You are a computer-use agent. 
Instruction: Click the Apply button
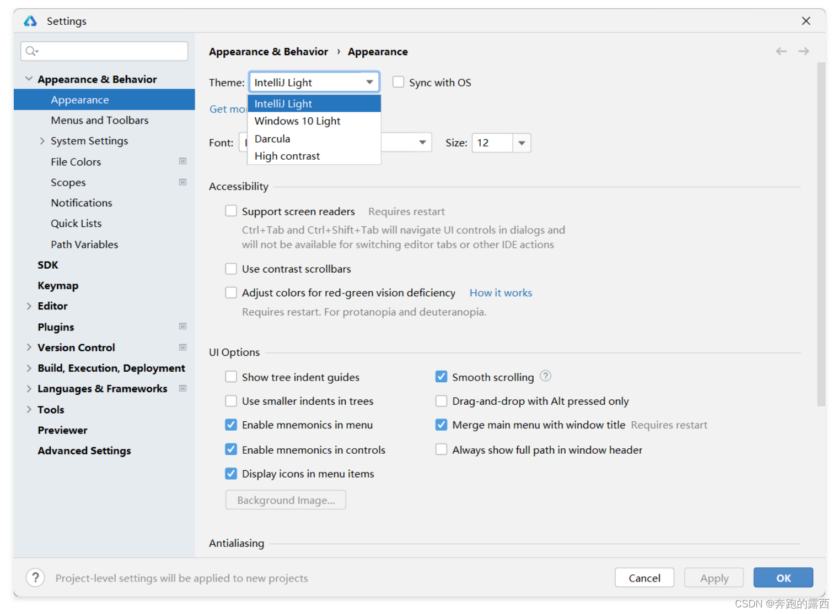(714, 578)
